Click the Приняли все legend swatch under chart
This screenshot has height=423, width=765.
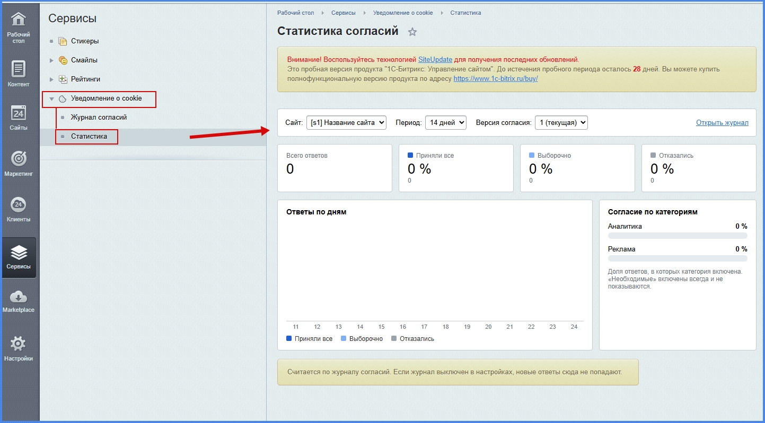289,338
